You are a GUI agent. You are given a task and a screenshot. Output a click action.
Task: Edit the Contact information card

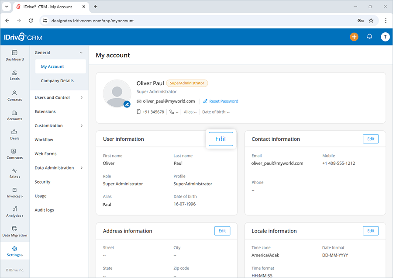(370, 139)
